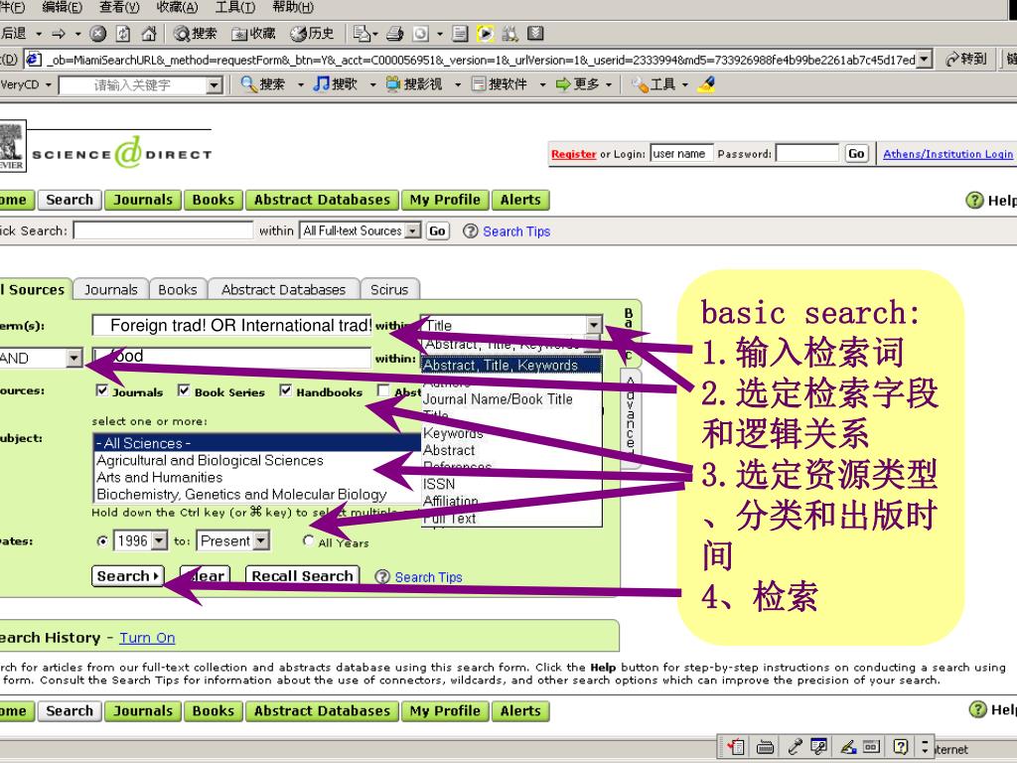Viewport: 1017px width, 763px height.
Task: Click the ScienceDirect logo
Action: pyautogui.click(x=121, y=153)
